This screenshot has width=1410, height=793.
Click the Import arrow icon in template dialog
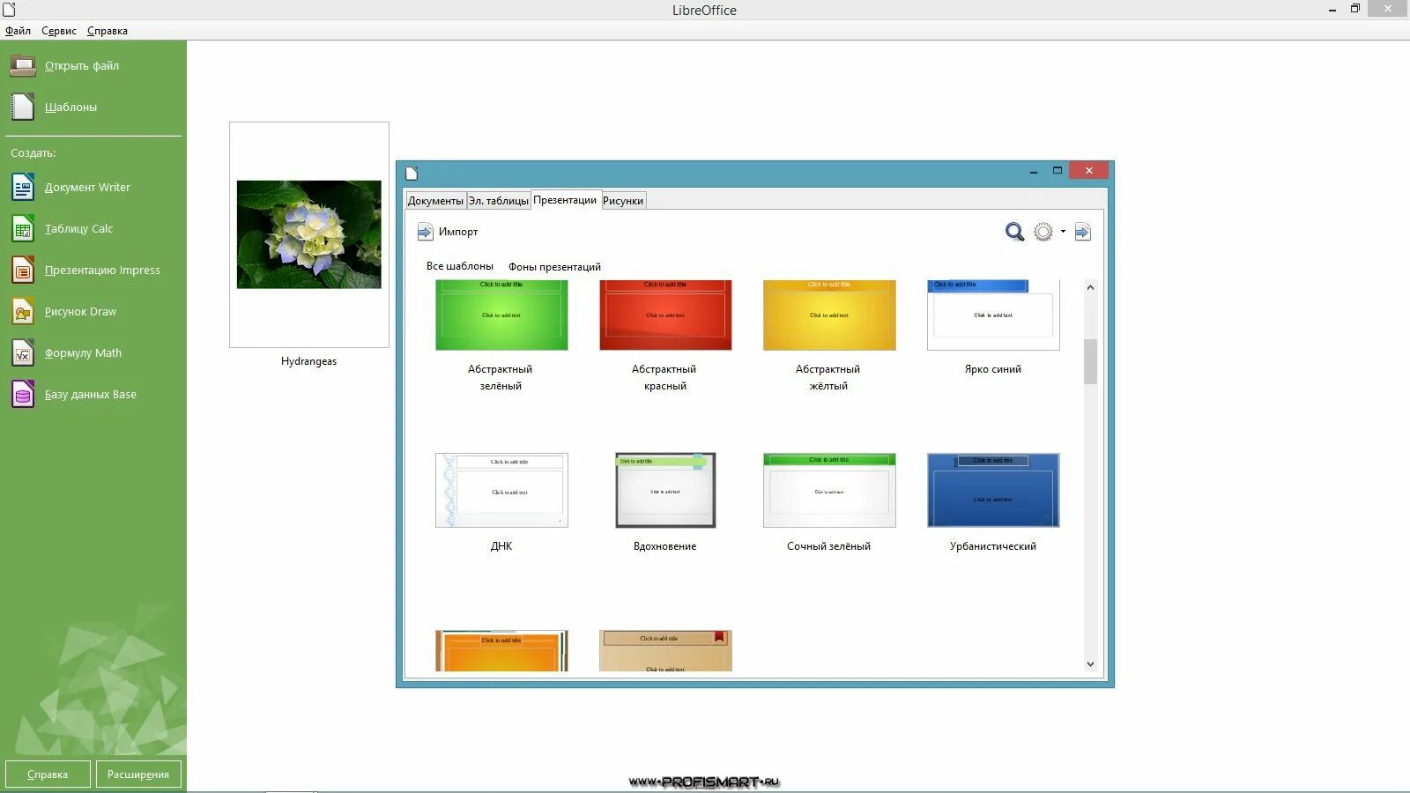point(425,232)
